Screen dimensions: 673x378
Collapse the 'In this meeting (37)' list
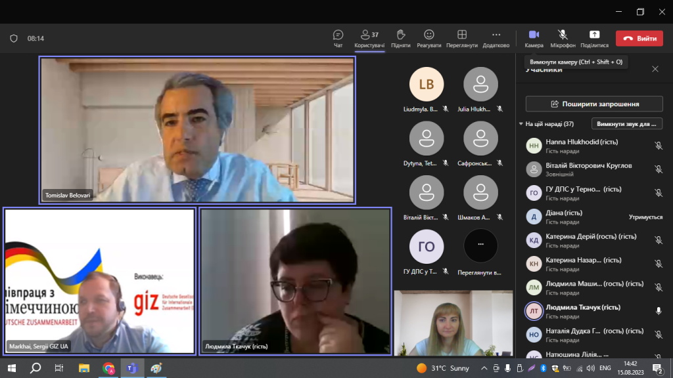click(521, 123)
